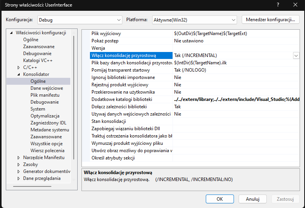Expand the C/C++ tree node
The width and height of the screenshot is (305, 208).
pyautogui.click(x=19, y=67)
